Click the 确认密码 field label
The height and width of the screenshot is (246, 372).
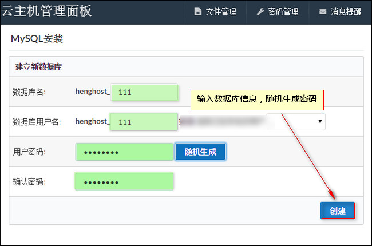[29, 182]
